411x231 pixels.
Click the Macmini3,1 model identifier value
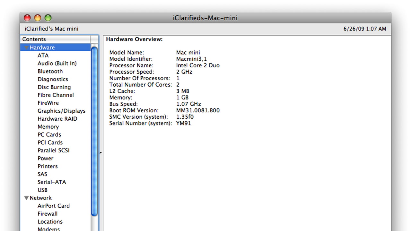click(192, 59)
